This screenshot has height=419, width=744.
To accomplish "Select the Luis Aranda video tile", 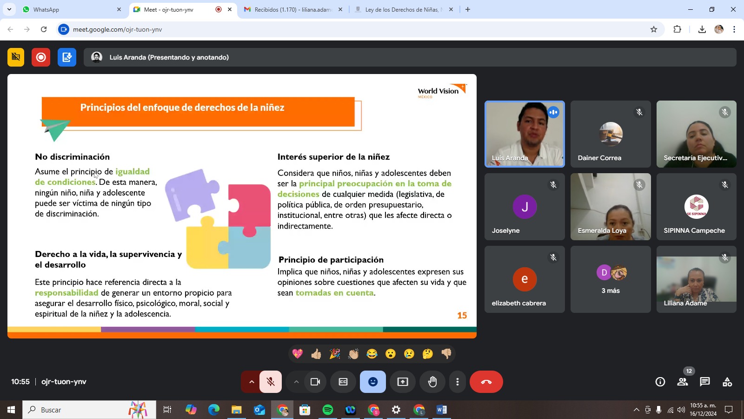I will coord(525,134).
